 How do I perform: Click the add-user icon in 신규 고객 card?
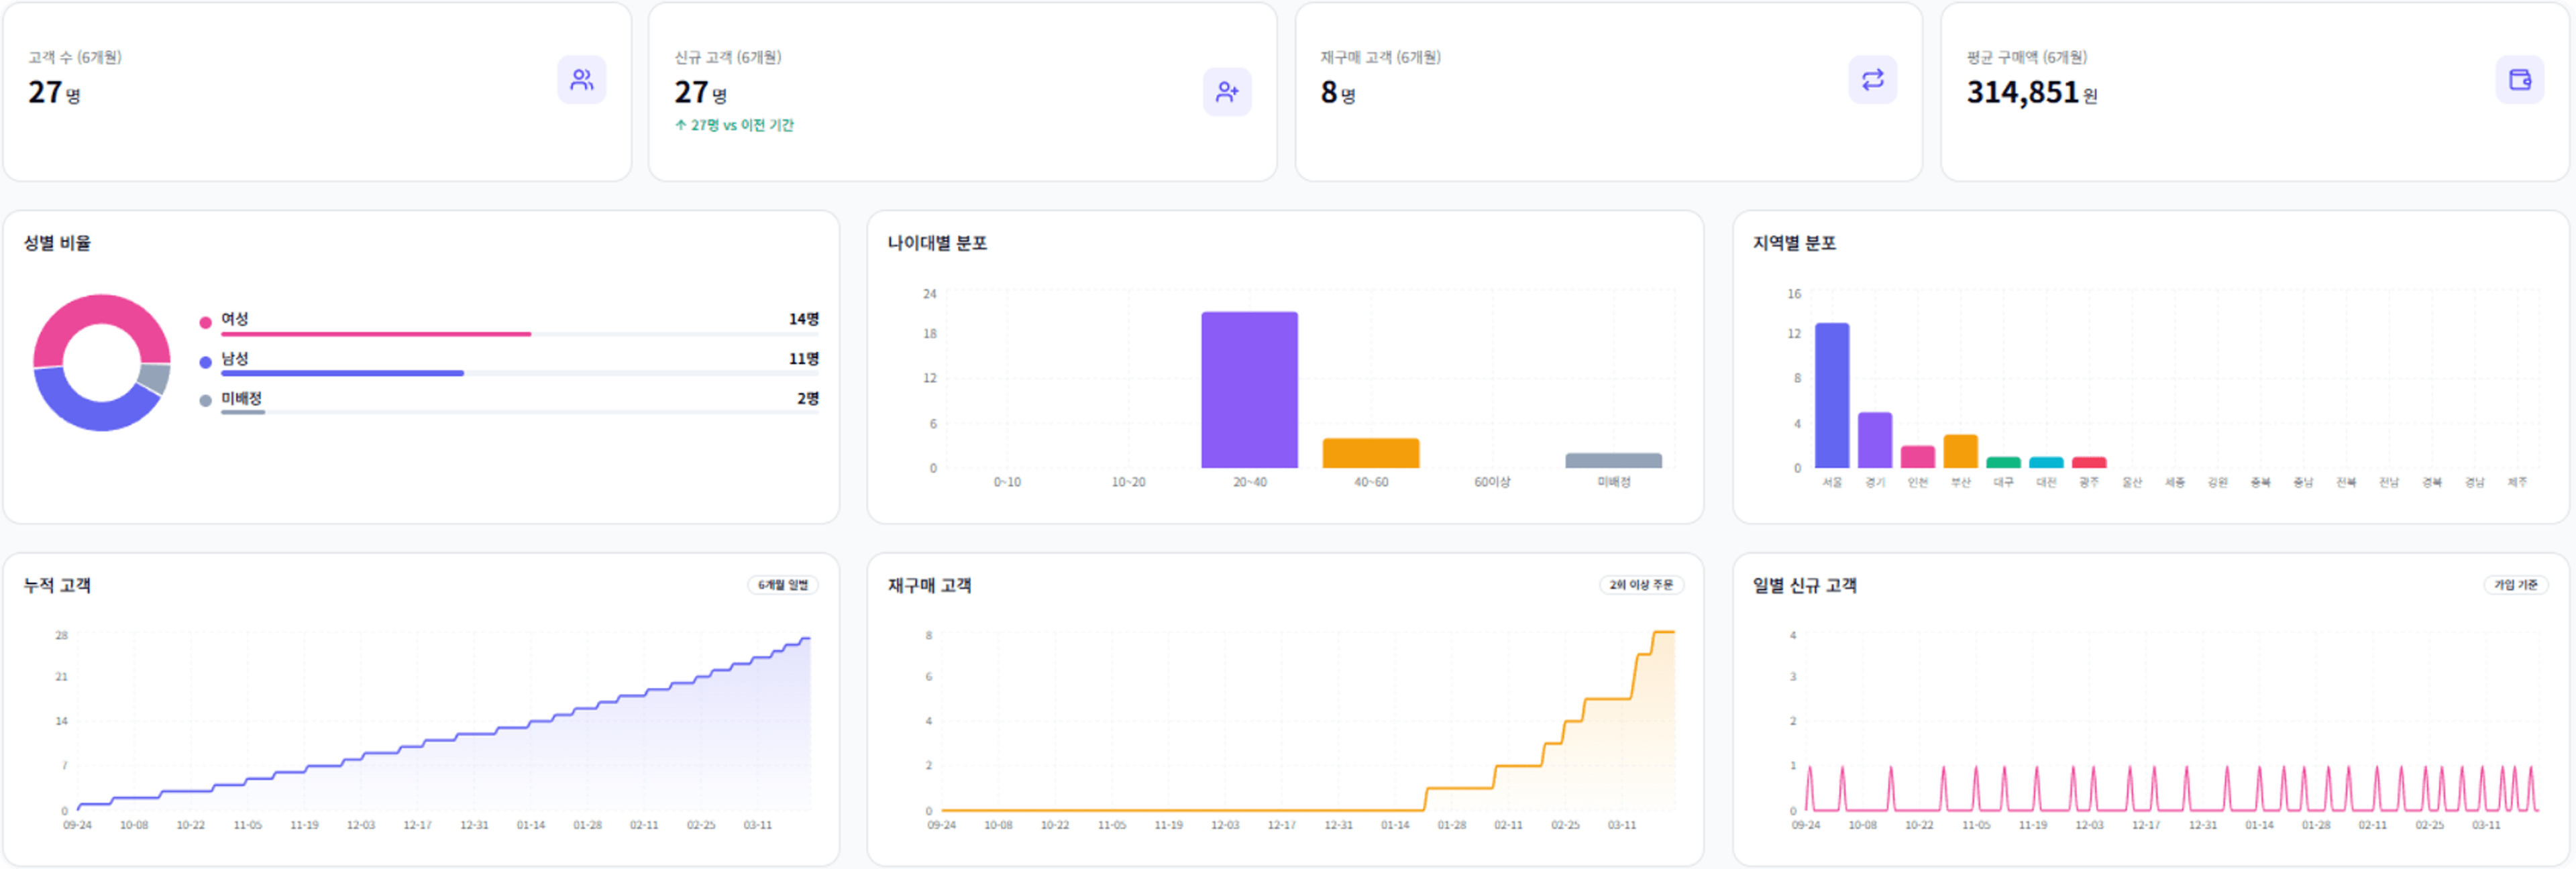click(x=1227, y=92)
